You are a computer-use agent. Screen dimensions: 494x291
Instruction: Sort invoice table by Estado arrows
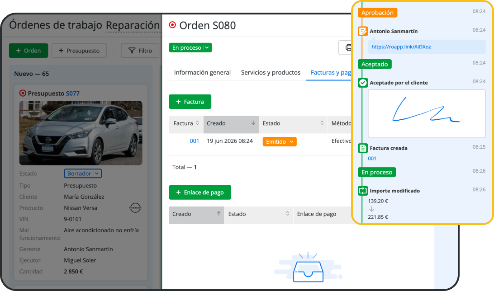pyautogui.click(x=322, y=123)
